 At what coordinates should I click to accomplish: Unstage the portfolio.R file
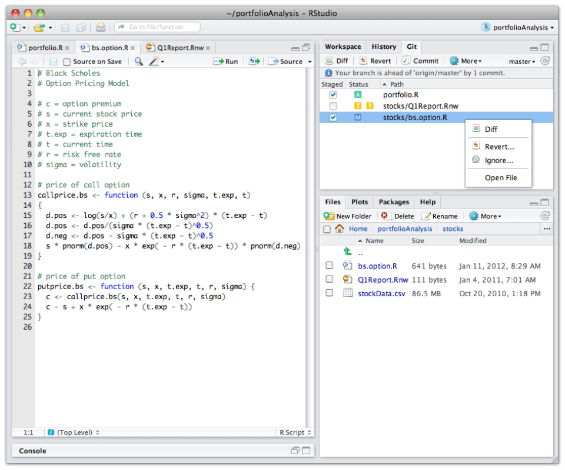[333, 94]
